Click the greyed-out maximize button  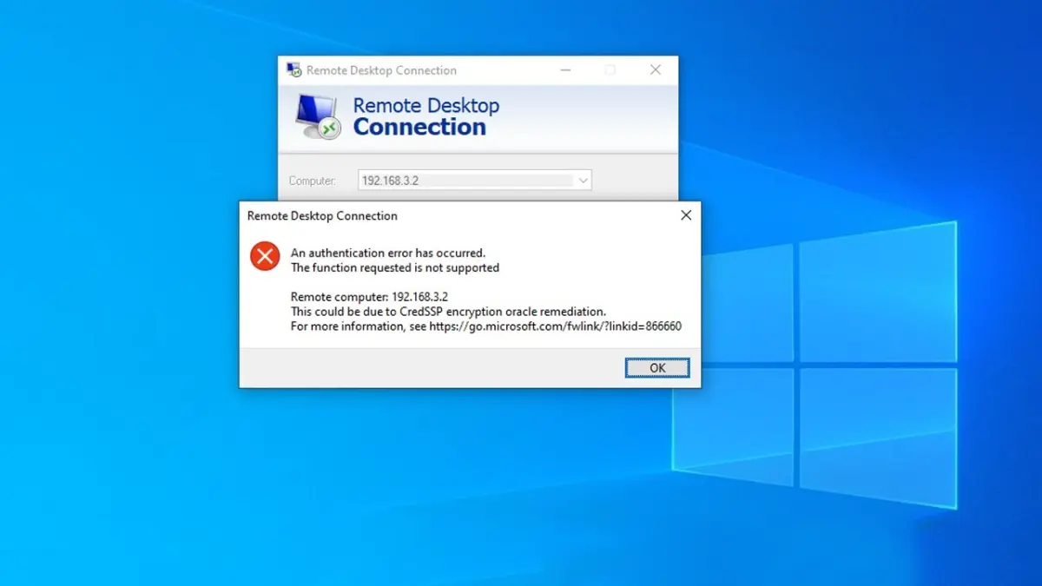(x=610, y=70)
